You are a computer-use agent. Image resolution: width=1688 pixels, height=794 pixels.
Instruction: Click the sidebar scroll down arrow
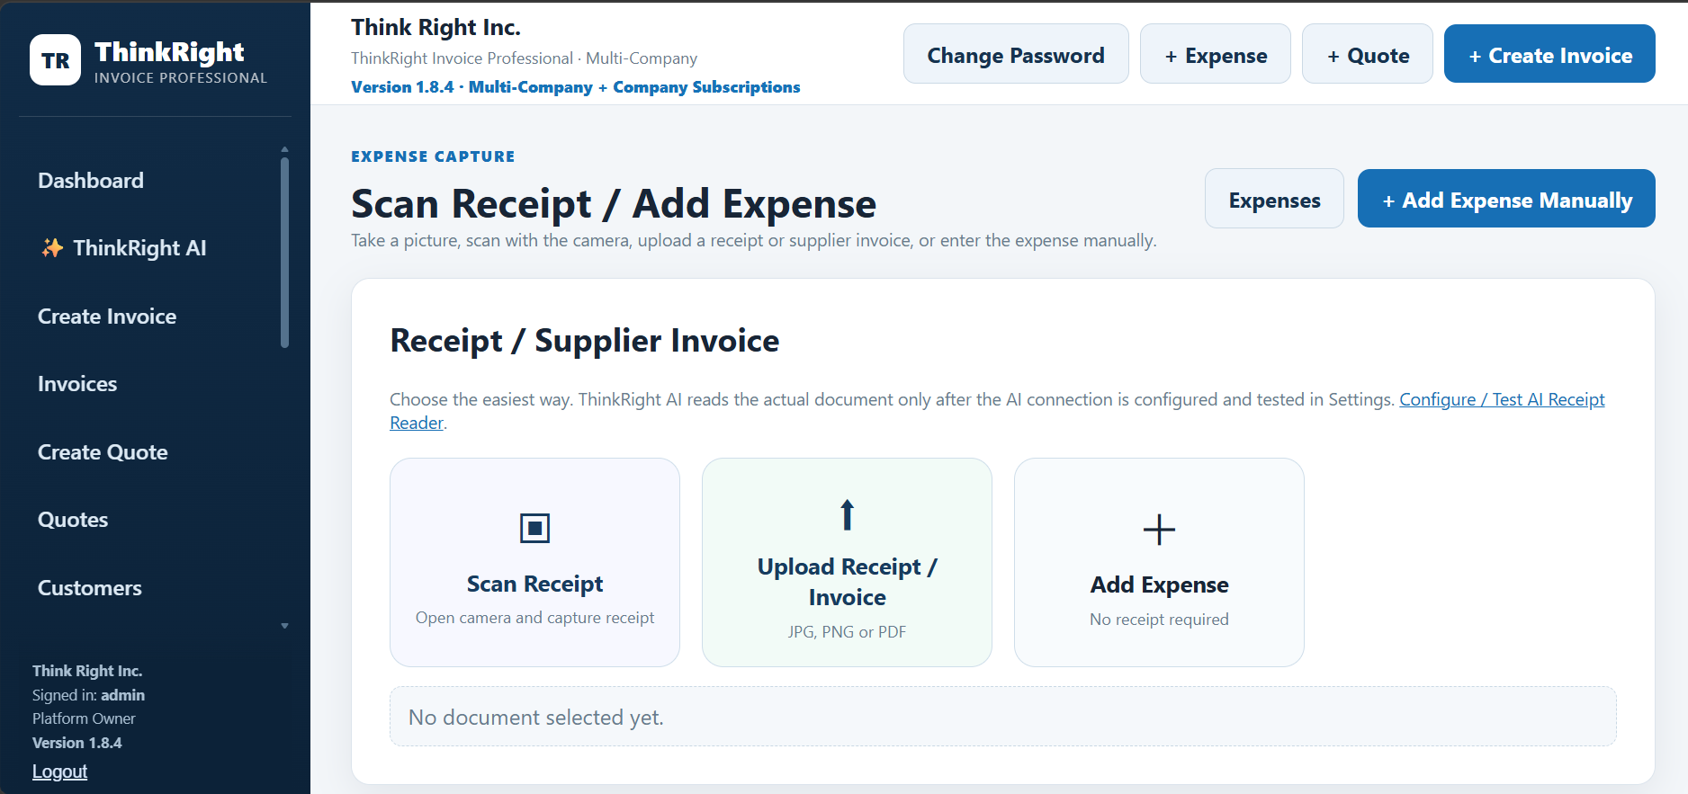[284, 626]
